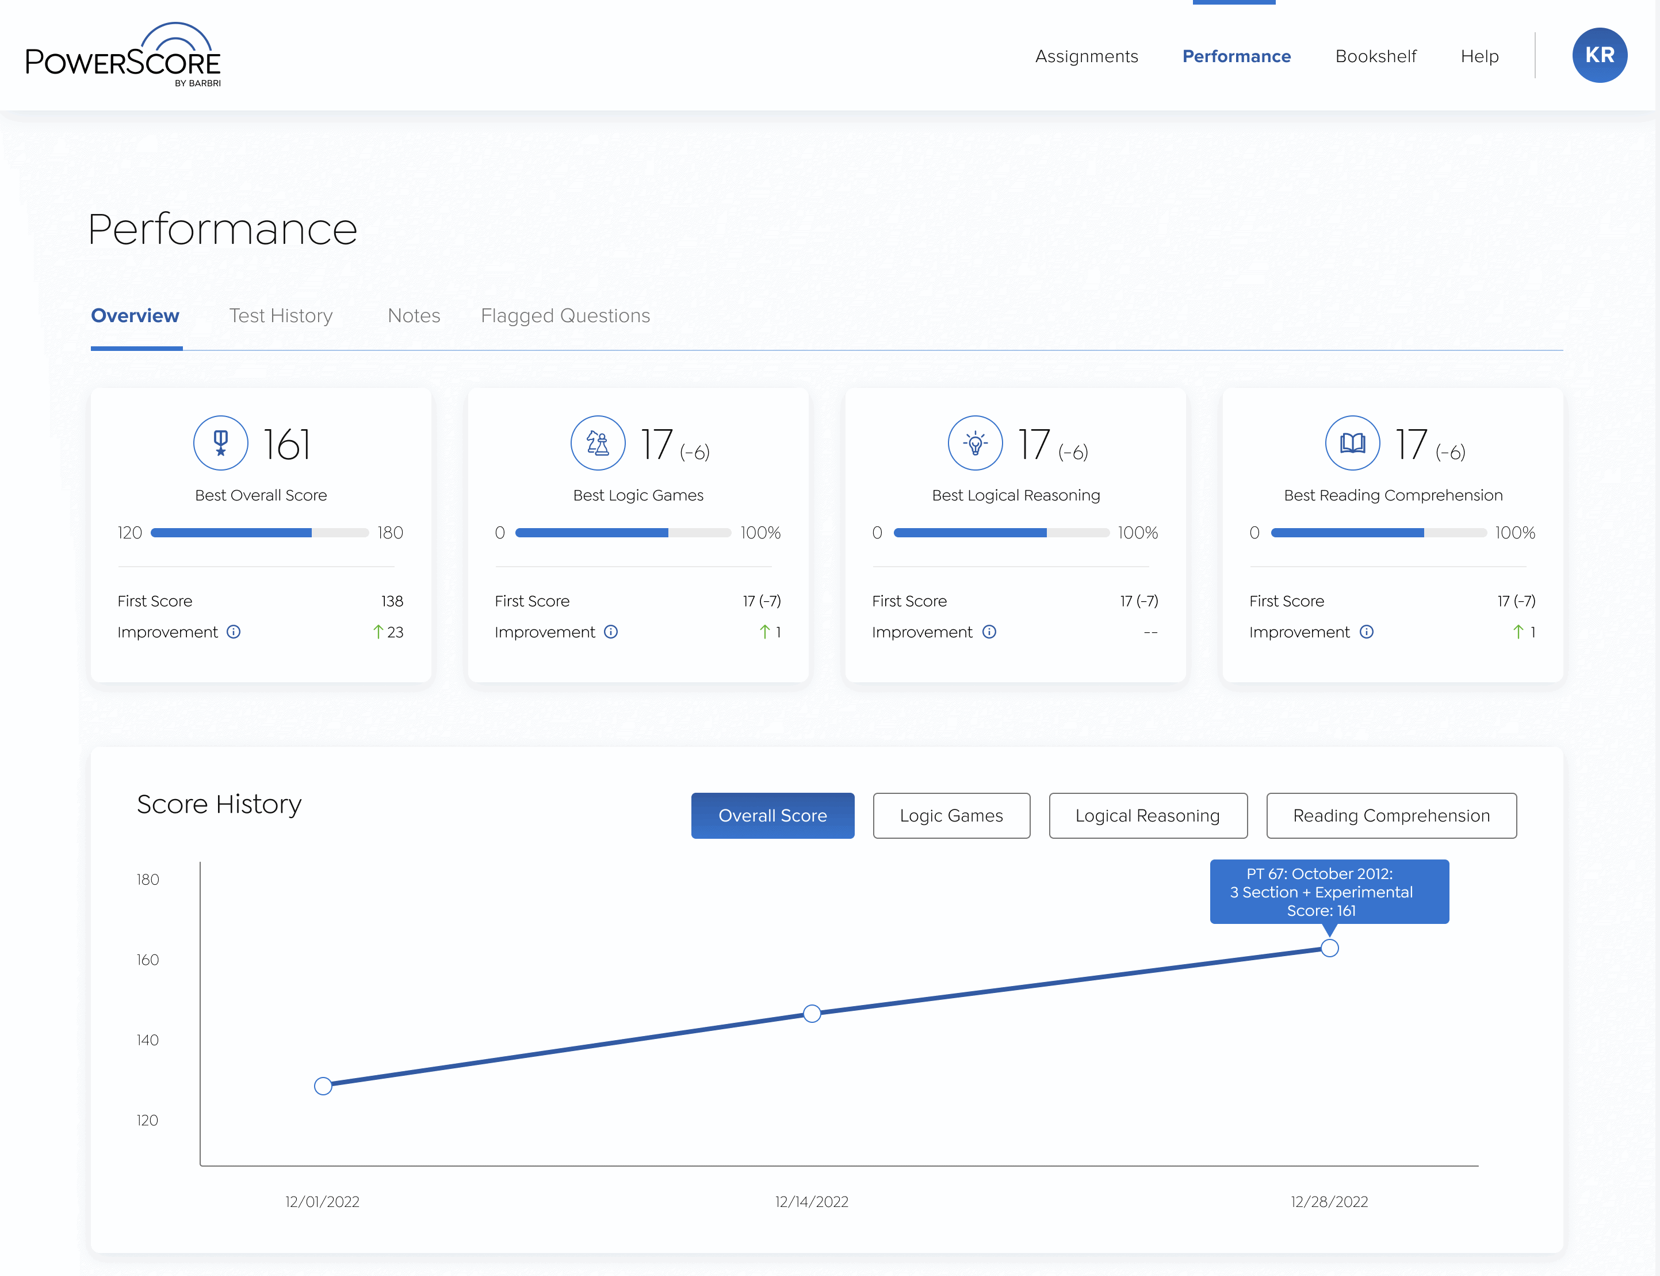Click the Best Overall Score progress bar
The image size is (1660, 1276).
[260, 533]
